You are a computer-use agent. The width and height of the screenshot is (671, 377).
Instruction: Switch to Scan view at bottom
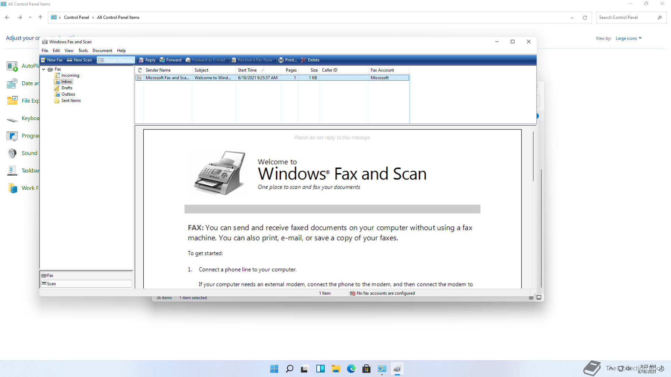point(86,284)
